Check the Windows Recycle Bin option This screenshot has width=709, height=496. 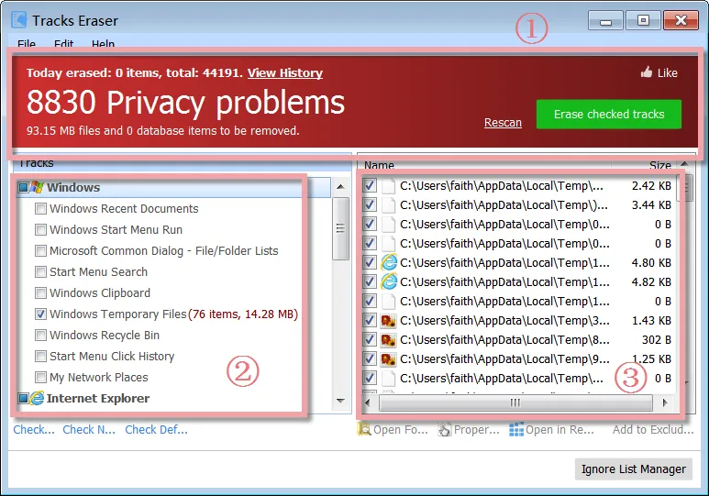pyautogui.click(x=40, y=335)
